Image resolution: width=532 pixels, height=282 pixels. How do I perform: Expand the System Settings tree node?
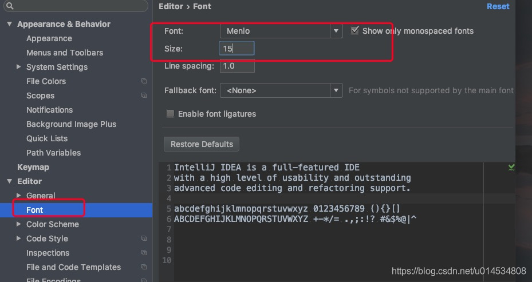pyautogui.click(x=19, y=67)
